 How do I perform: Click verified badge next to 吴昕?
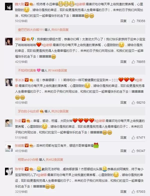24,39
